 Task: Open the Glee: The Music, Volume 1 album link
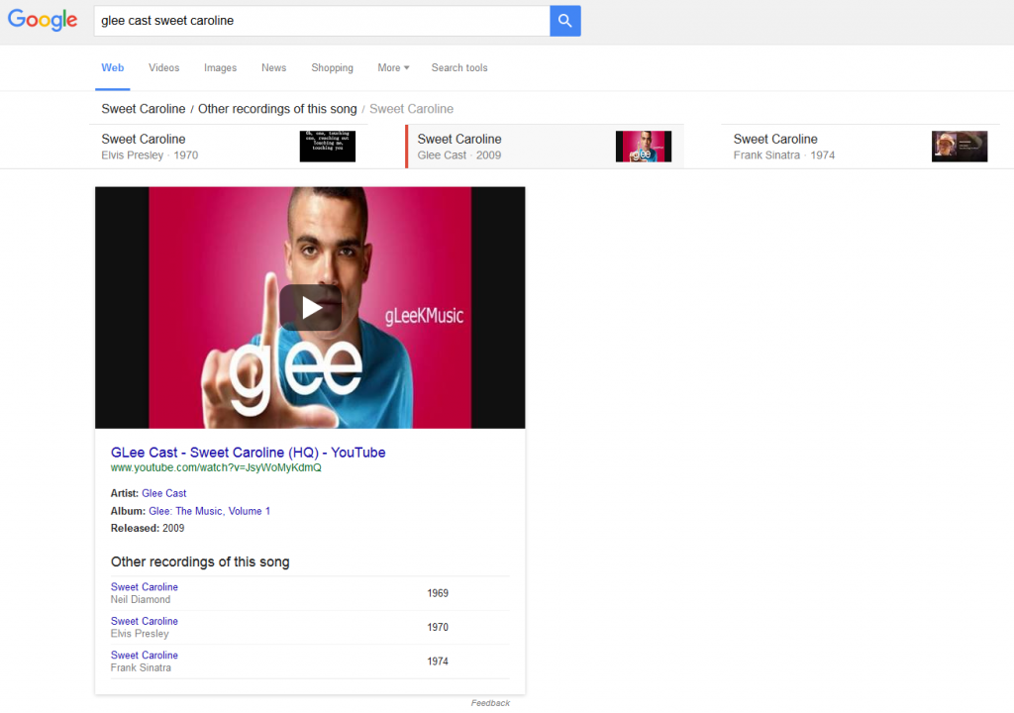pos(210,511)
